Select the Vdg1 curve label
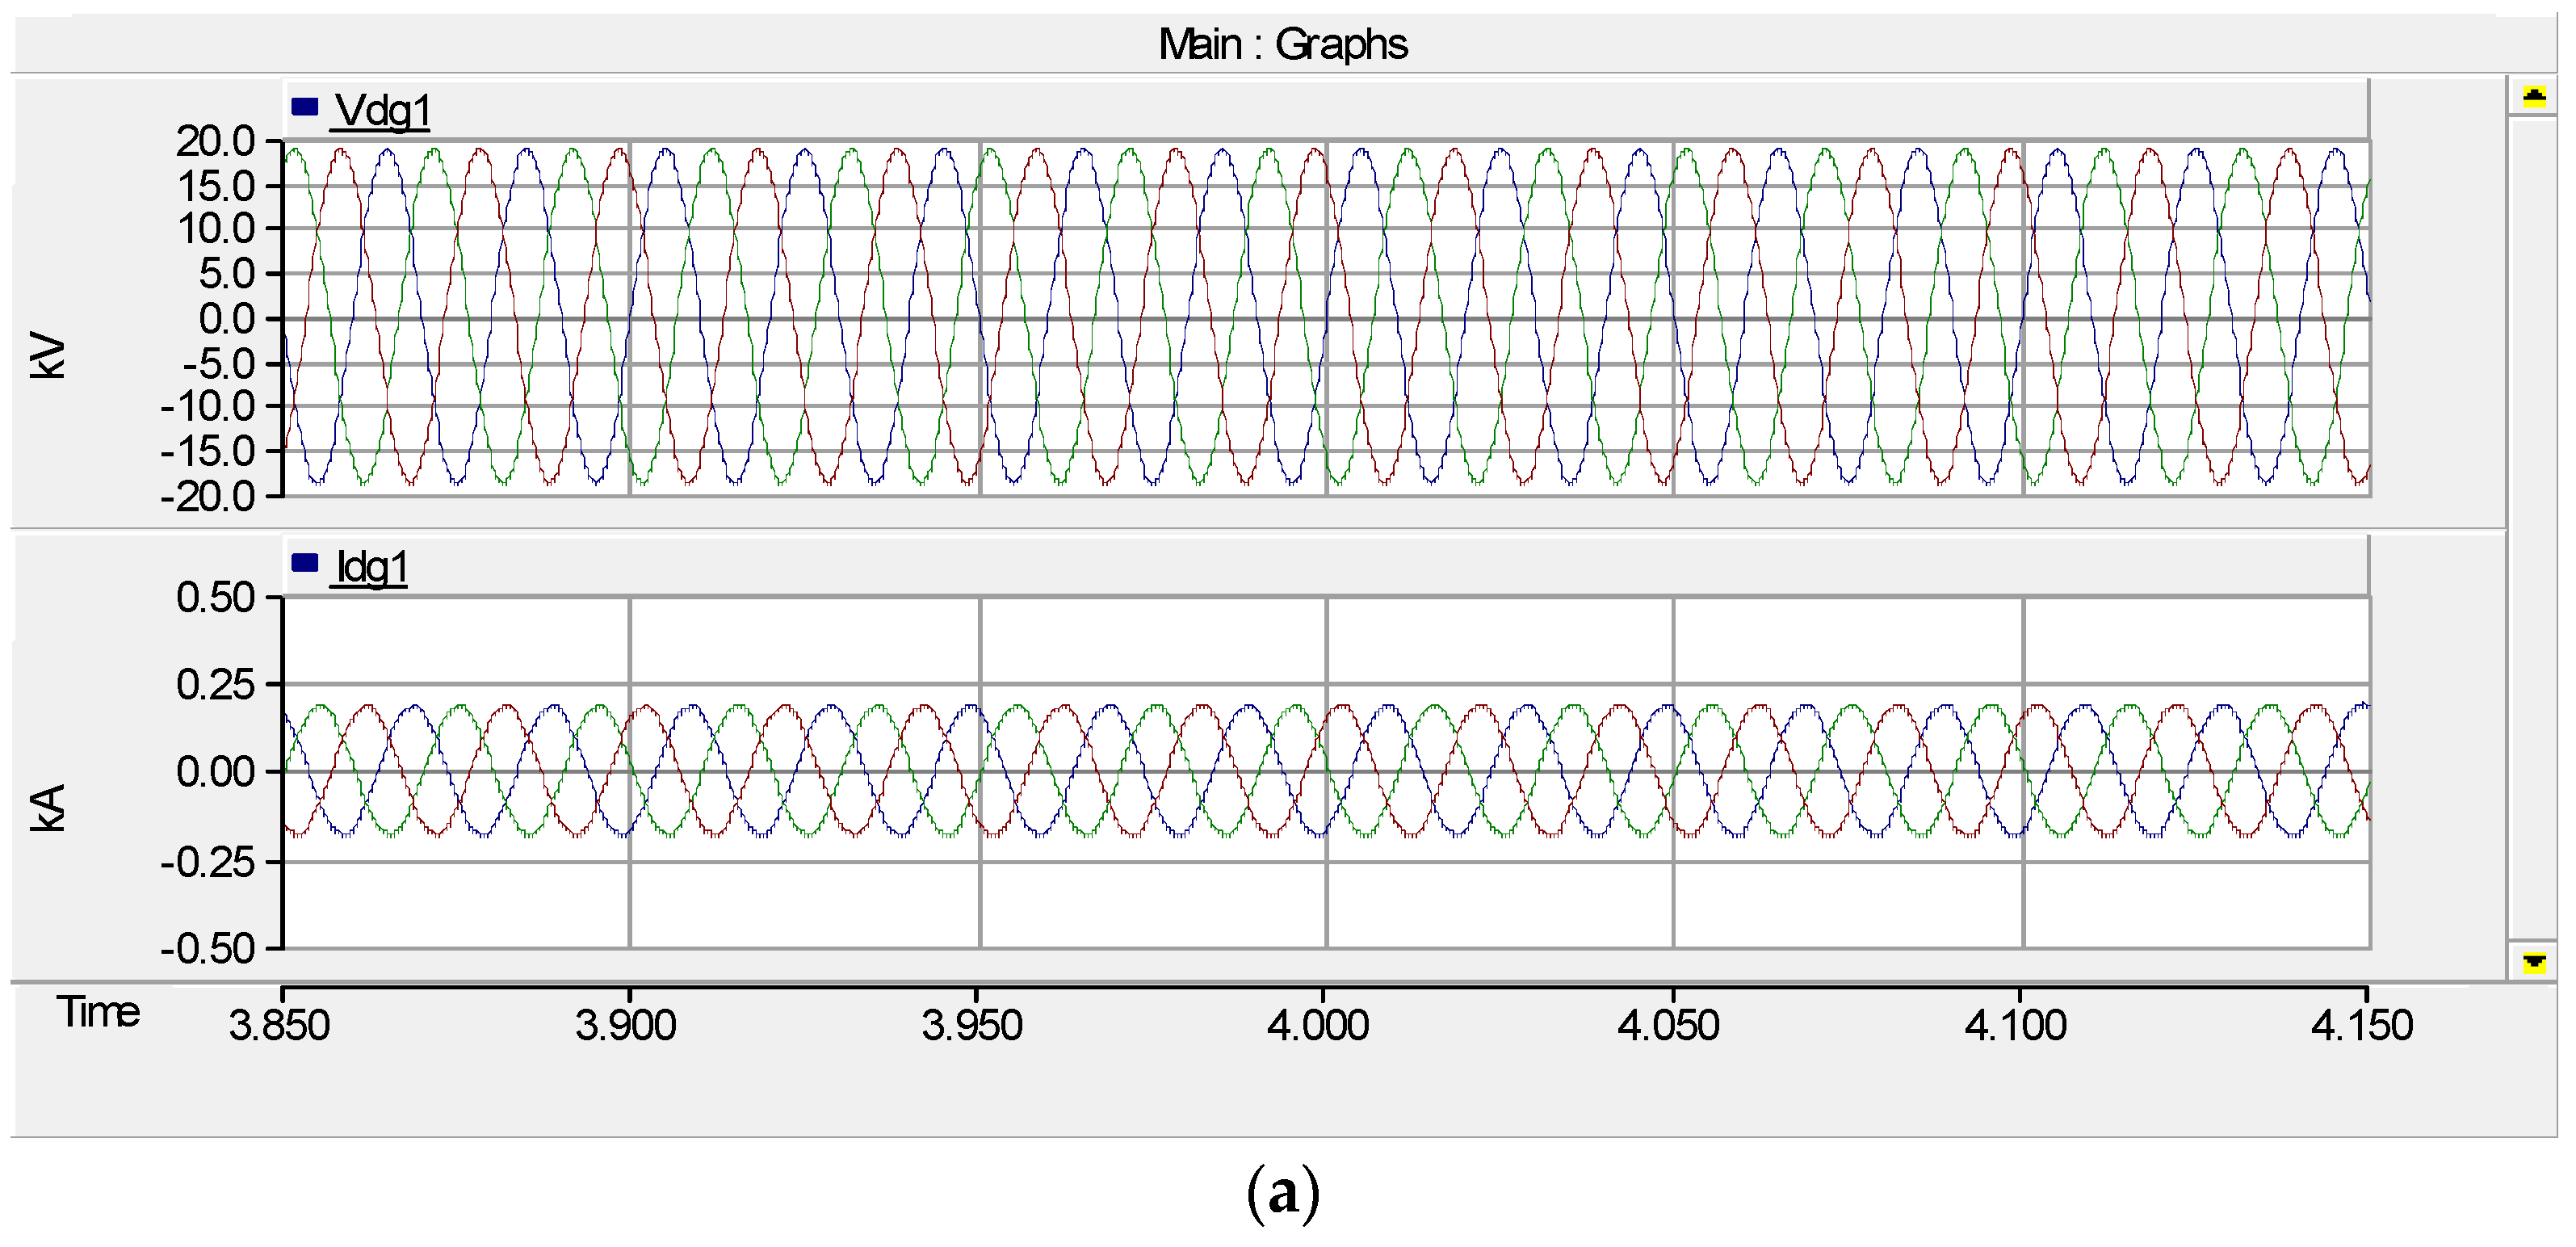This screenshot has height=1247, width=2576. [382, 111]
